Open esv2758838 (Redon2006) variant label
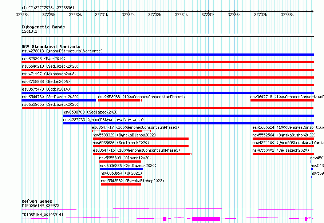 pyautogui.click(x=46, y=81)
